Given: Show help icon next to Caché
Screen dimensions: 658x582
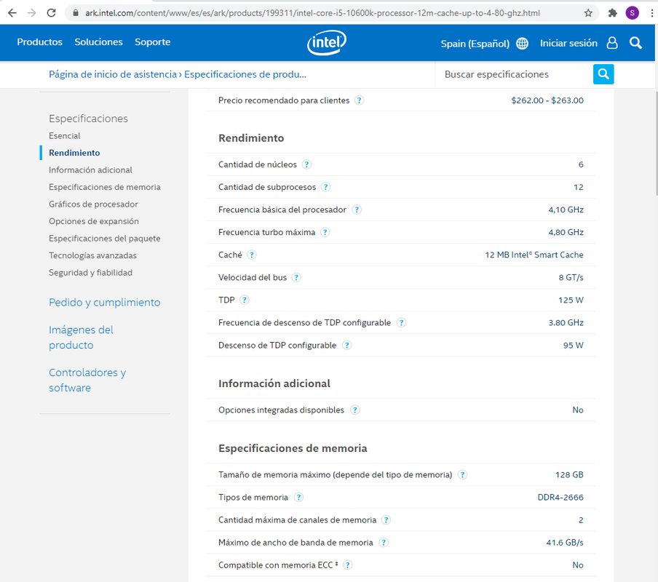Looking at the screenshot, I should tap(251, 255).
